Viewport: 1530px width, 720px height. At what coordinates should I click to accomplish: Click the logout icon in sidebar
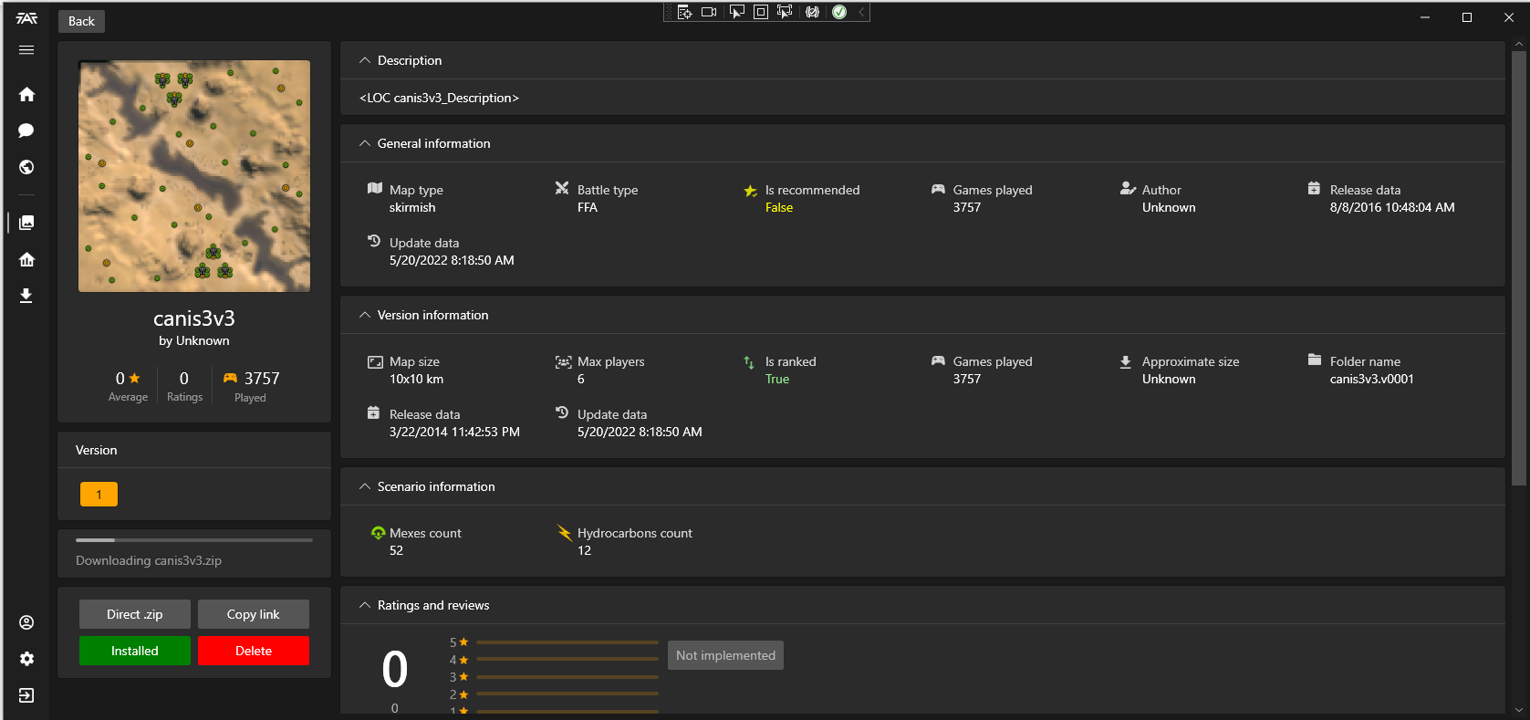pyautogui.click(x=26, y=695)
